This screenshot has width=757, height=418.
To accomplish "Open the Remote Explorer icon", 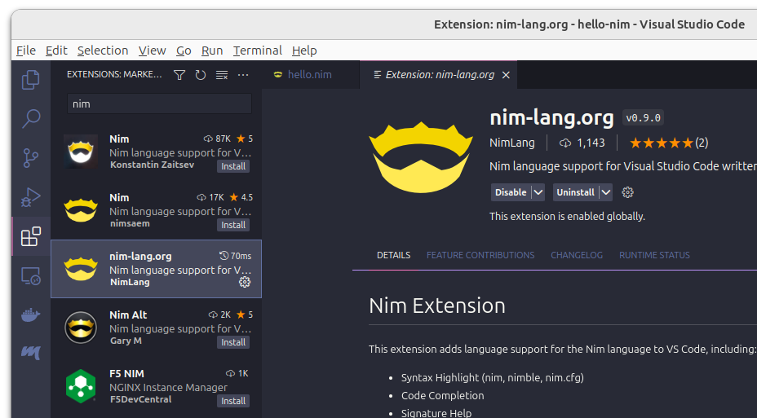I will (31, 276).
